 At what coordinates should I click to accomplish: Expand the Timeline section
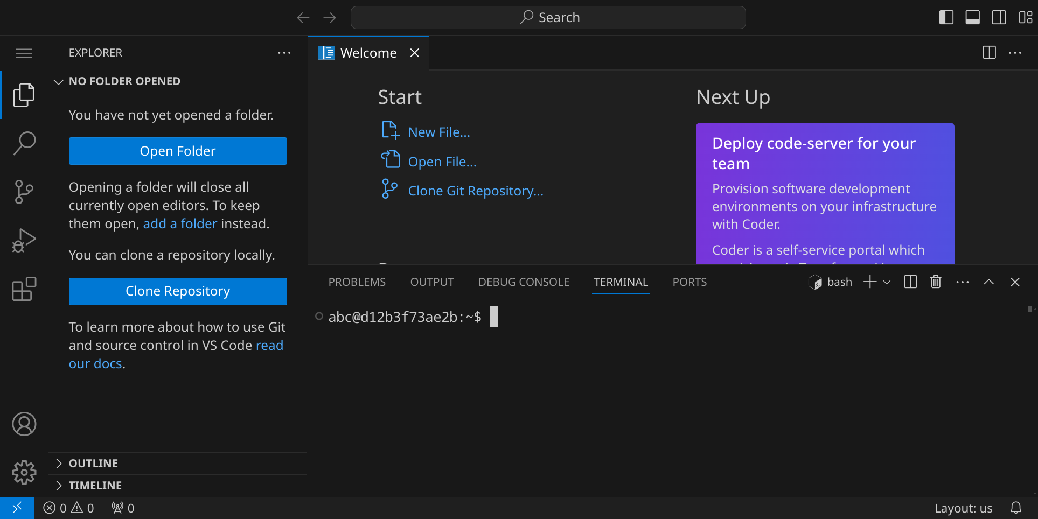tap(95, 486)
